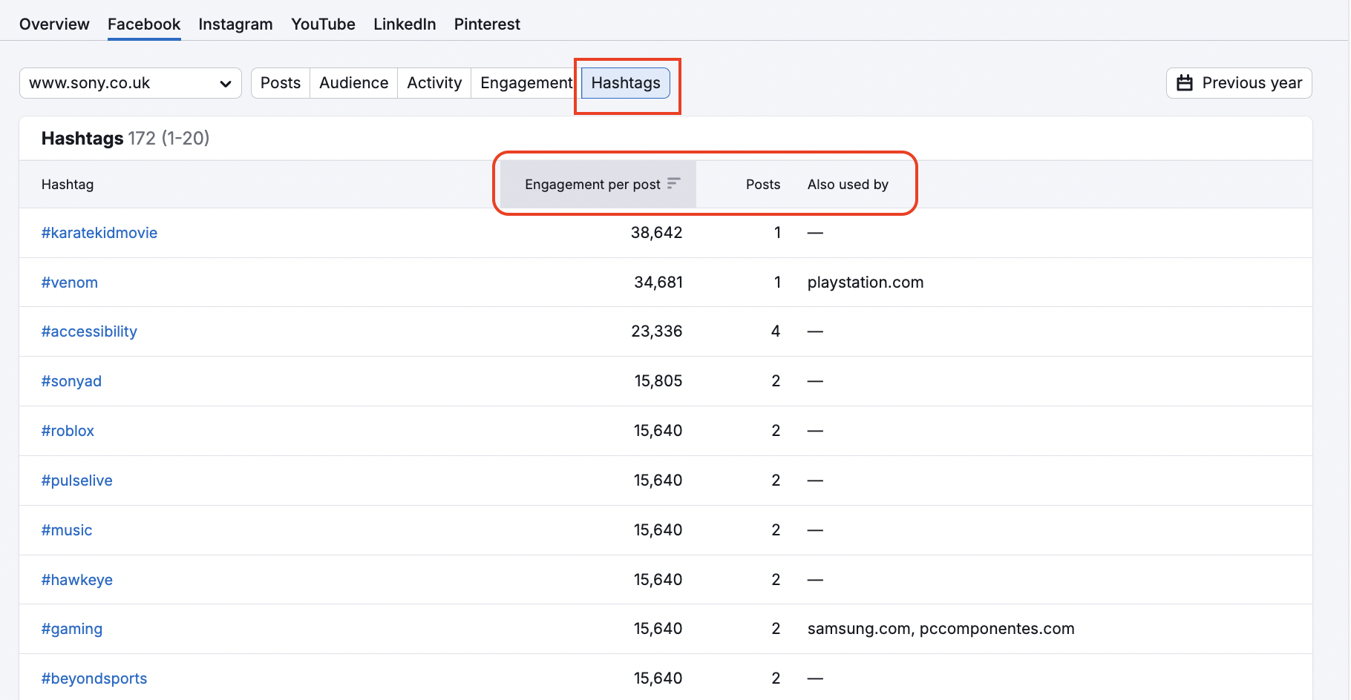Select the Activity view

[434, 82]
